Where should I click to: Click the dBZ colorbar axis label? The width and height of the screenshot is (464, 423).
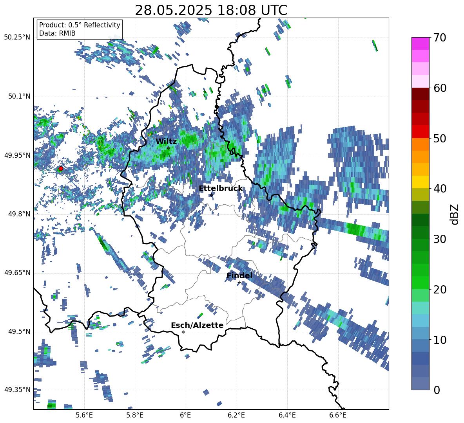[x=455, y=214]
